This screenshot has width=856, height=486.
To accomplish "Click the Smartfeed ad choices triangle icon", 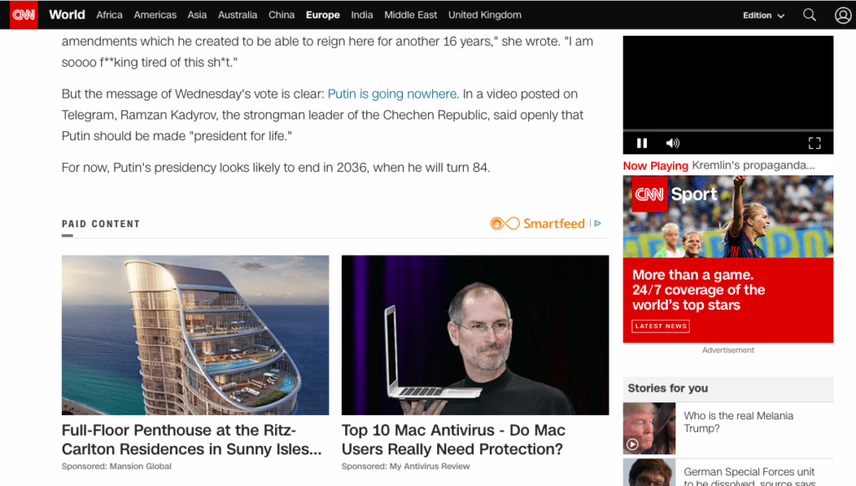I will tap(598, 223).
